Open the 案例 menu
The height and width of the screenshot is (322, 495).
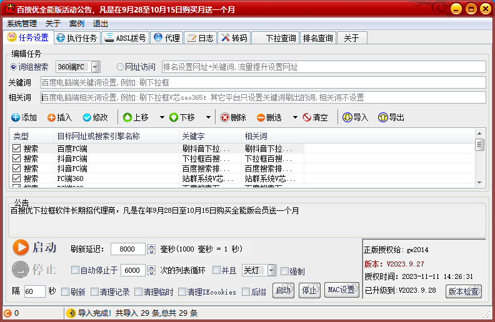[x=77, y=24]
